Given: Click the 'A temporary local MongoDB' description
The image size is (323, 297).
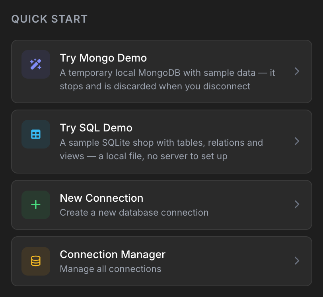Looking at the screenshot, I should click(167, 79).
